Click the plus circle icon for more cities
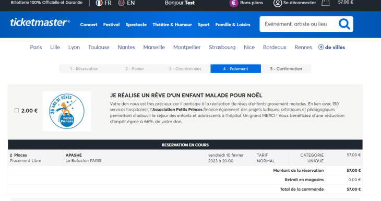Screen dimensions: 381x201 [321, 47]
